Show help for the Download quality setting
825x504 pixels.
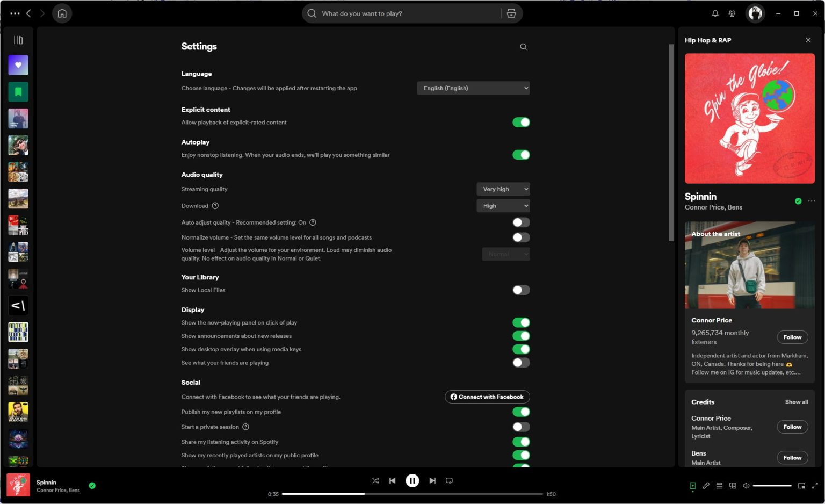[215, 206]
